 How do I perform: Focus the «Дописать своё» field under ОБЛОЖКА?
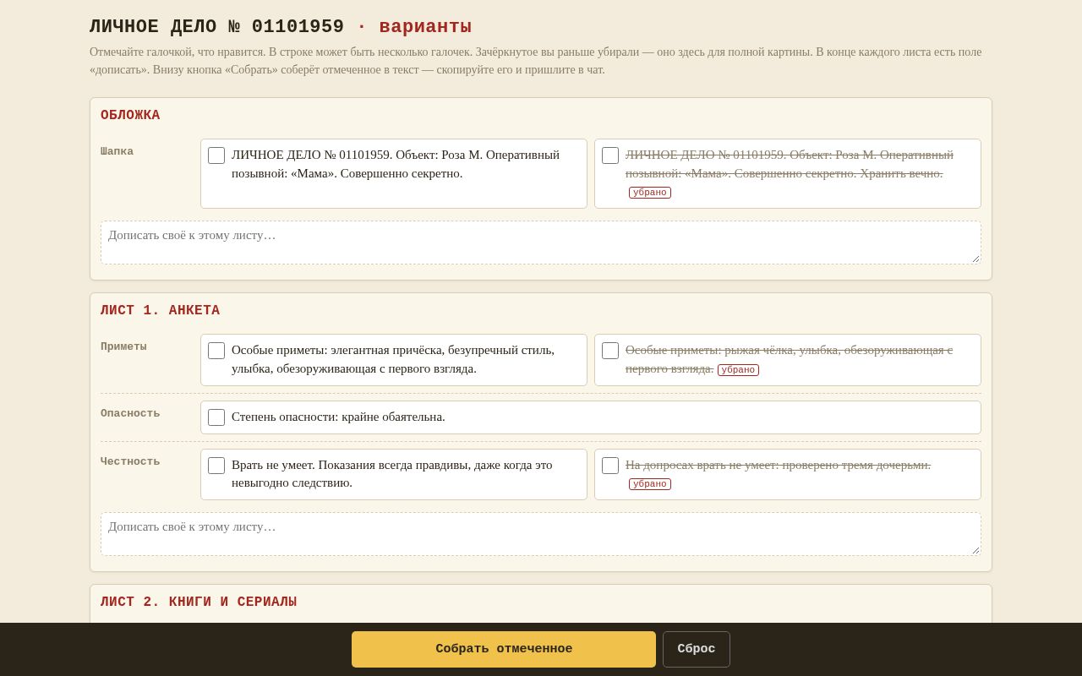pyautogui.click(x=541, y=243)
